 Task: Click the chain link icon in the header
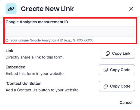[x=11, y=9]
